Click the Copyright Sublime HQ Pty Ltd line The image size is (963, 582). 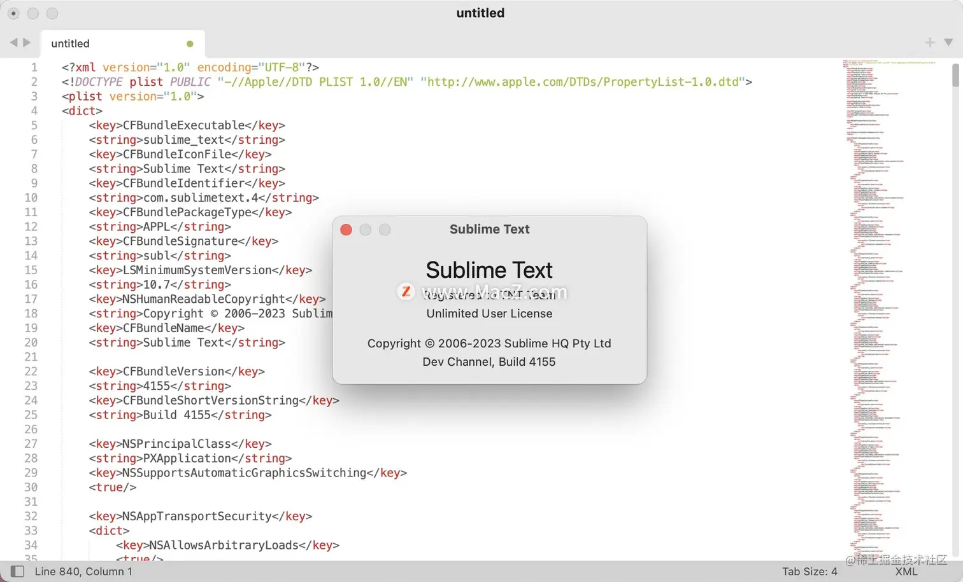pyautogui.click(x=489, y=343)
